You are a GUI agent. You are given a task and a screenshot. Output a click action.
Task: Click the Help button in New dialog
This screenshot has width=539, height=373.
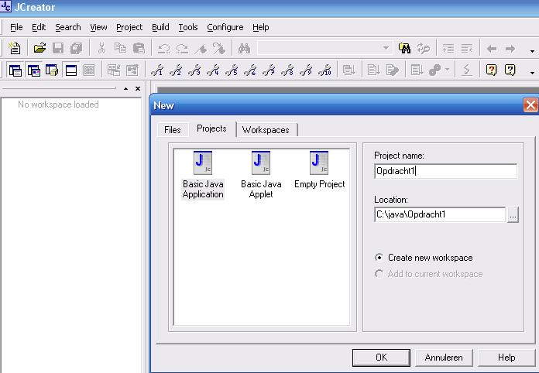pos(506,358)
